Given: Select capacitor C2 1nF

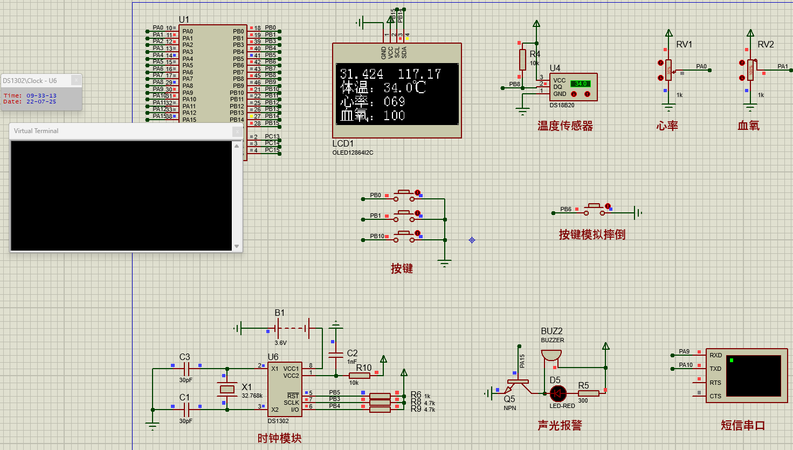Looking at the screenshot, I should pos(336,356).
